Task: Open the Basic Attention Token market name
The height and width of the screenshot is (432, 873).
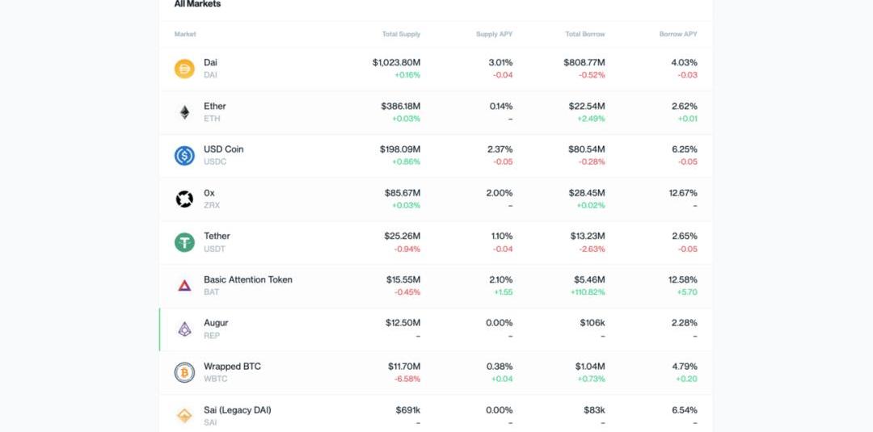Action: pos(248,279)
